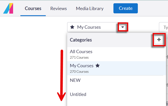Screen dimensions: 168x106
Task: Open the Courses tab
Action: (33, 9)
